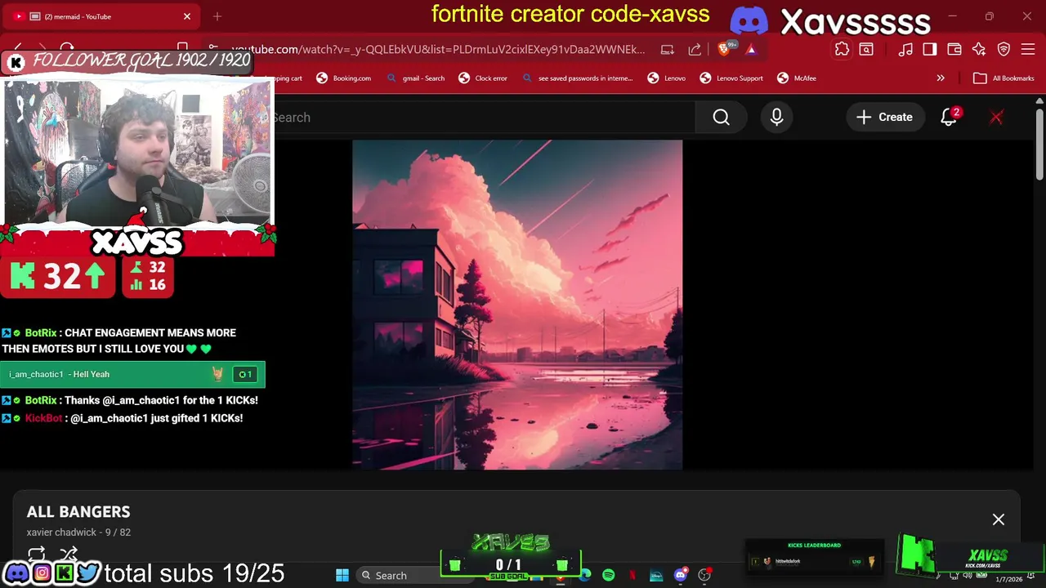The height and width of the screenshot is (588, 1046).
Task: Open the Brave Wallet icon
Action: coord(954,49)
